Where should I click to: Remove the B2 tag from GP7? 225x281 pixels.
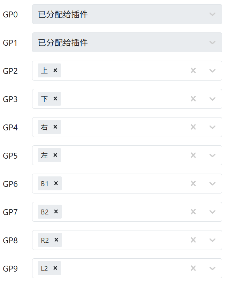coord(56,212)
